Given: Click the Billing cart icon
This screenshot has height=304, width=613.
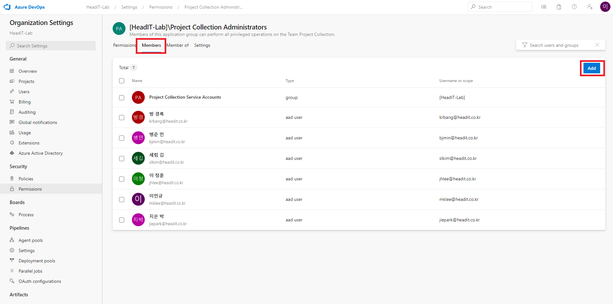Looking at the screenshot, I should tap(12, 102).
